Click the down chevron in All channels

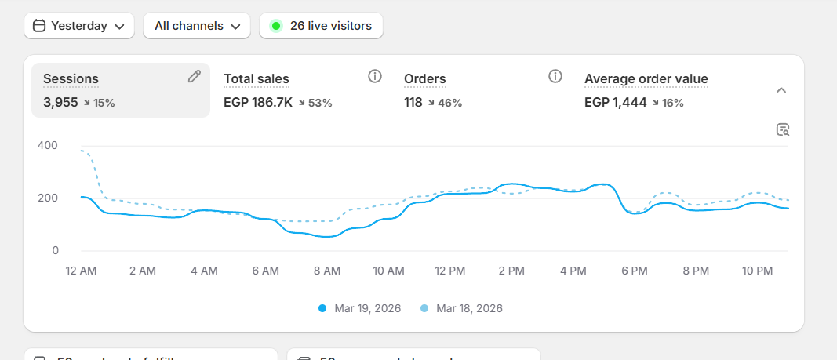pos(235,26)
